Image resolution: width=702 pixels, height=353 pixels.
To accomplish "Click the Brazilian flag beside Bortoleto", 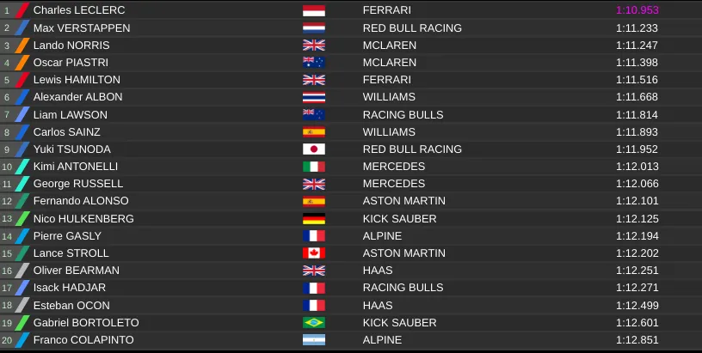I will tap(313, 323).
